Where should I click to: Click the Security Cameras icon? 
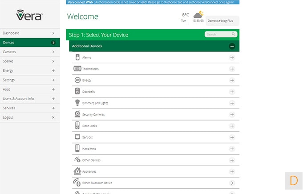click(x=77, y=114)
